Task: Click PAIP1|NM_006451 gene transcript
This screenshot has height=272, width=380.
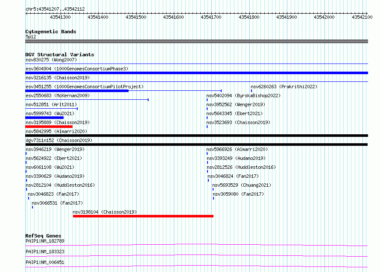Action: [45, 262]
